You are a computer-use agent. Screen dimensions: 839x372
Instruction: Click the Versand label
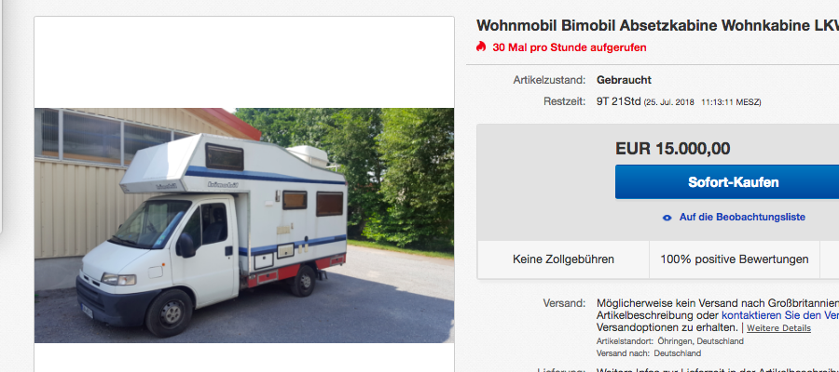(564, 303)
